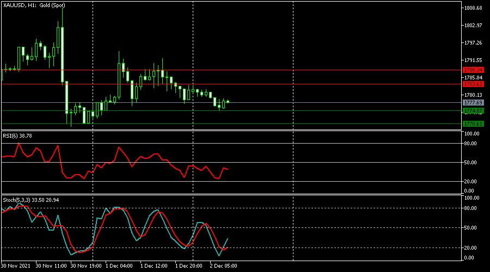Select the 1788.34 red price level label
Screen dimensions: 490x272
(473, 70)
